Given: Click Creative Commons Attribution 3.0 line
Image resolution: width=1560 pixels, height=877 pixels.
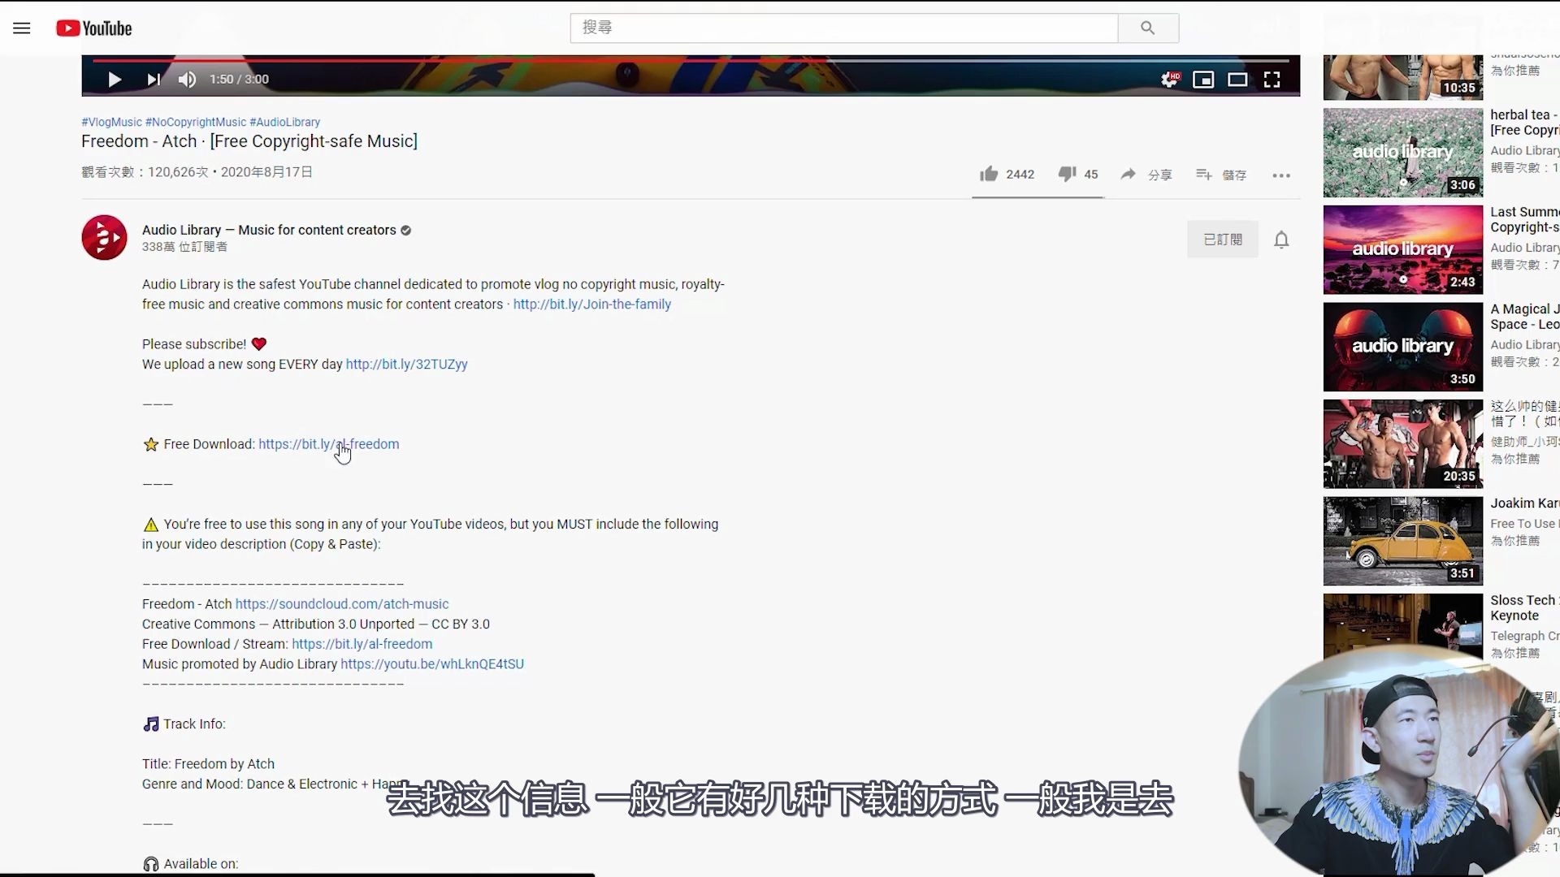Looking at the screenshot, I should pos(316,624).
